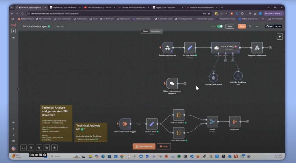Click the Share button

coord(230,26)
